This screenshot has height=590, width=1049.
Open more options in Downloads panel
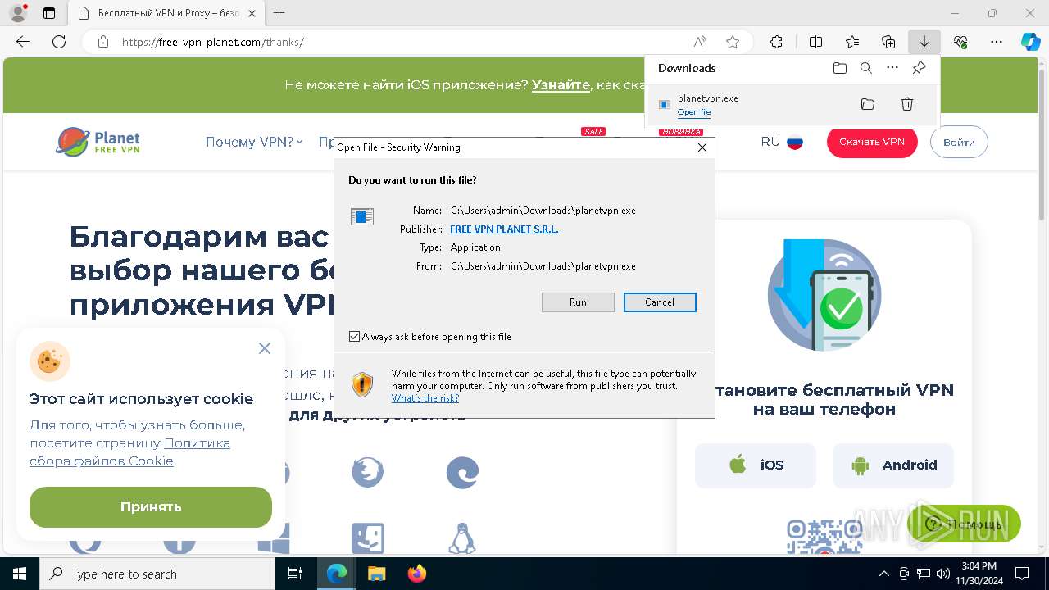tap(892, 68)
